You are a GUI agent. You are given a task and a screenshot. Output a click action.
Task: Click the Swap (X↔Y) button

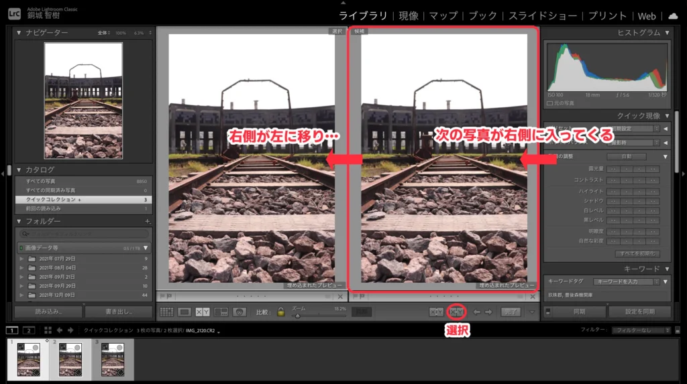click(x=436, y=312)
